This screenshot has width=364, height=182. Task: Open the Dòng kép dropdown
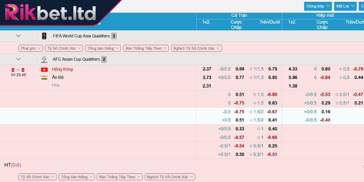point(318,6)
